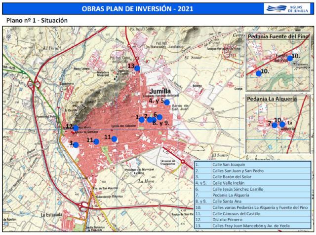
Task: Select the upper-right marker 10 in Fuente del Pino inset
Action: coord(290,58)
